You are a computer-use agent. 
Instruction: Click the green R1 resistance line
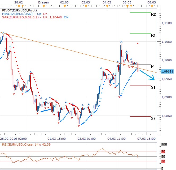[140, 33]
